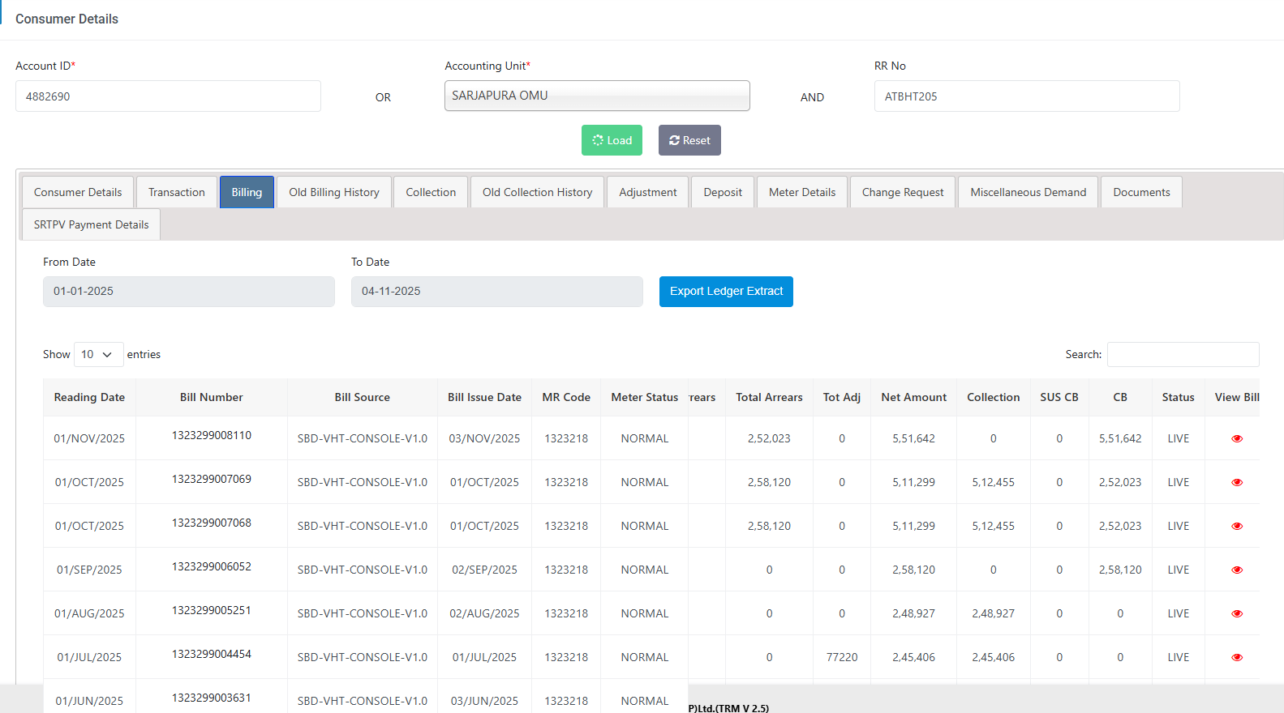
Task: Export the ledger extract
Action: [x=726, y=292]
